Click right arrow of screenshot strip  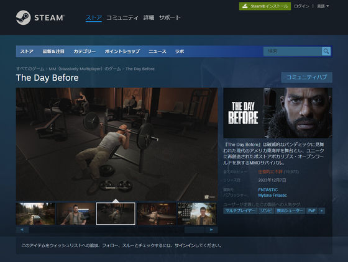tap(211, 230)
